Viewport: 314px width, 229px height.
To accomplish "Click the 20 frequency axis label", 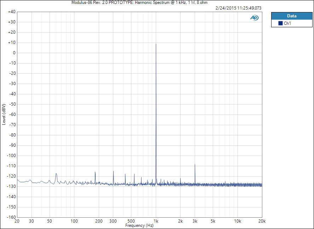I will [x=17, y=221].
